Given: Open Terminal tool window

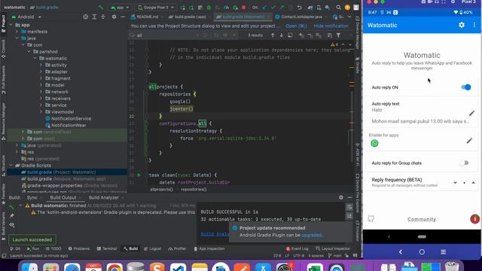Looking at the screenshot, I should 107,248.
